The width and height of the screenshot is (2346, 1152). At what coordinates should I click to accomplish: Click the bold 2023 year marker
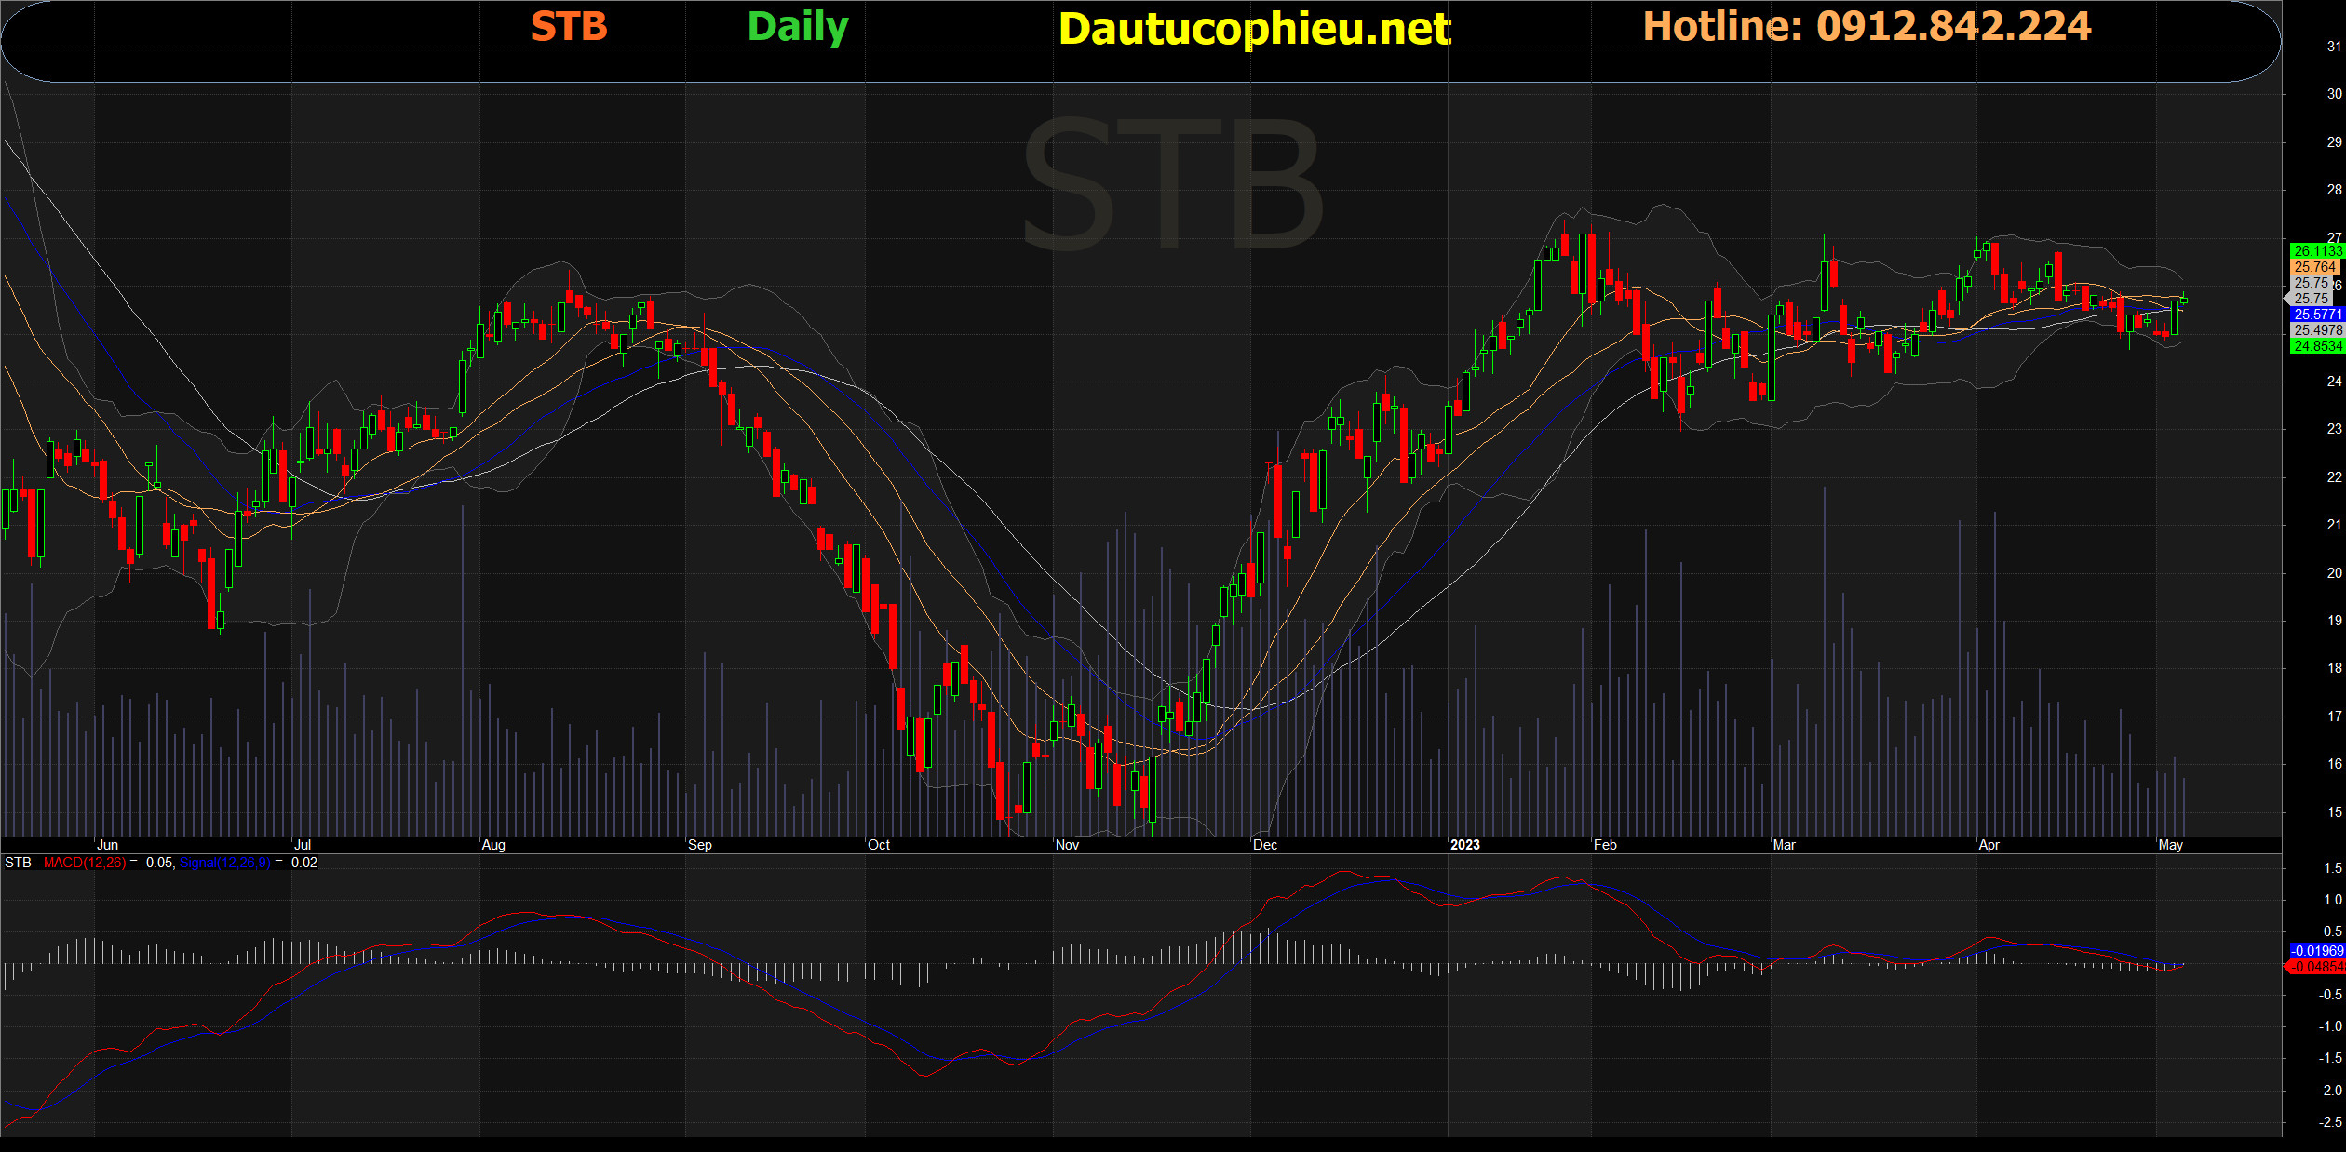point(1464,845)
